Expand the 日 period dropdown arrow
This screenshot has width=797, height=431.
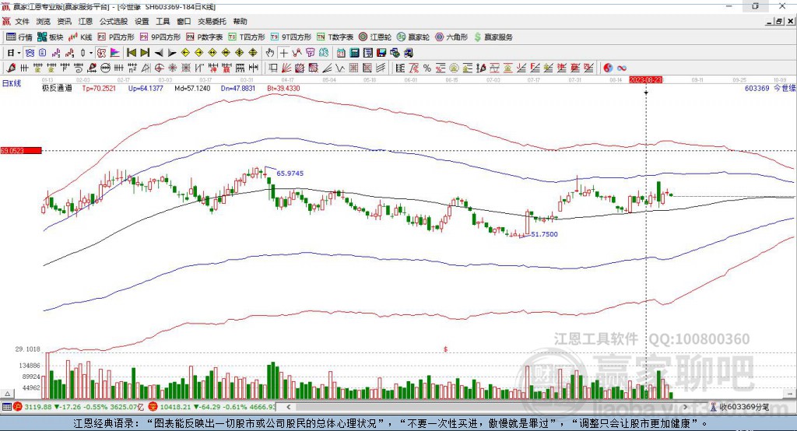pyautogui.click(x=19, y=53)
